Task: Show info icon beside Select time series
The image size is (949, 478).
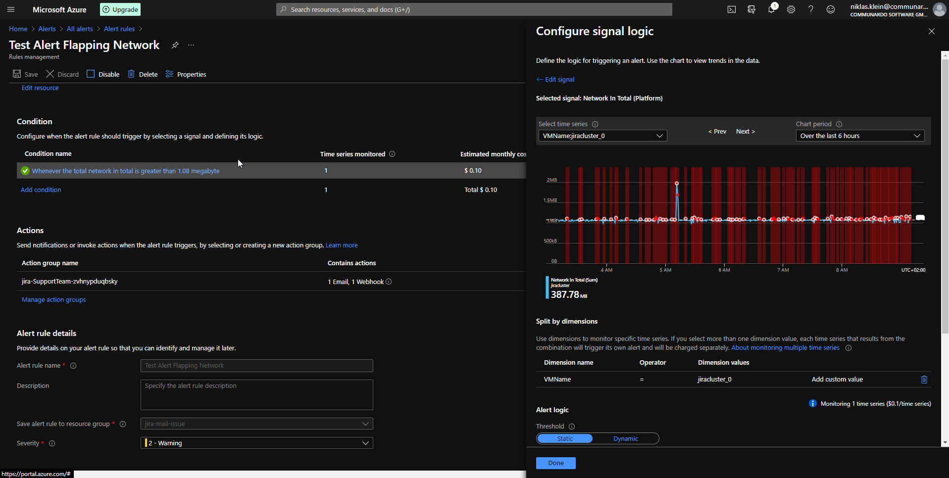Action: pyautogui.click(x=595, y=124)
